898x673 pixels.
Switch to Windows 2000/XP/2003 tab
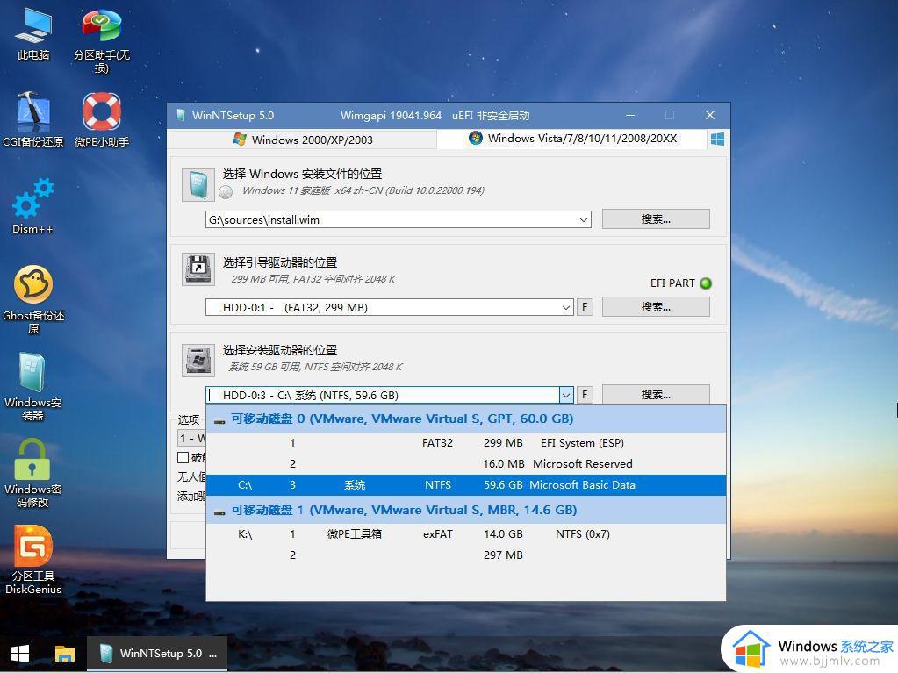(302, 140)
